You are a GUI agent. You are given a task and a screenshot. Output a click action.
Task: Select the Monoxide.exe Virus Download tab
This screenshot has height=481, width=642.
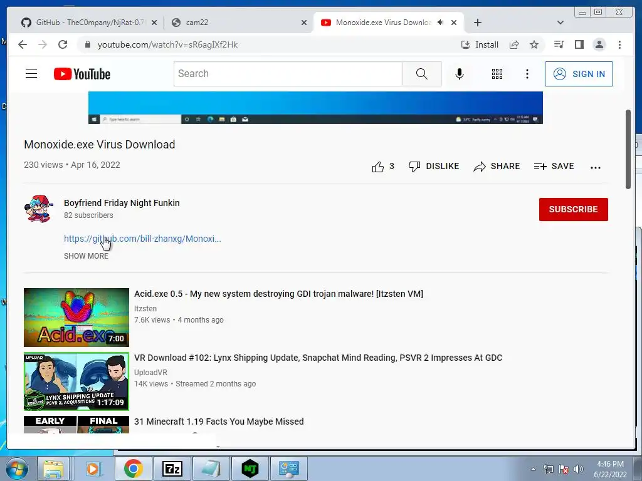383,23
